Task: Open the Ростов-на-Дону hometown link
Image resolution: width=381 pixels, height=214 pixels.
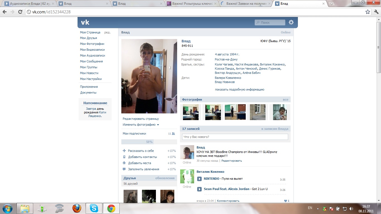Action: point(226,59)
